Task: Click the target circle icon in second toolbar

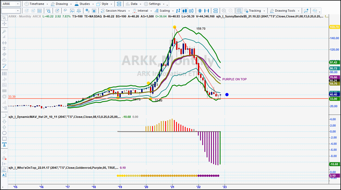Action: click(57, 11)
